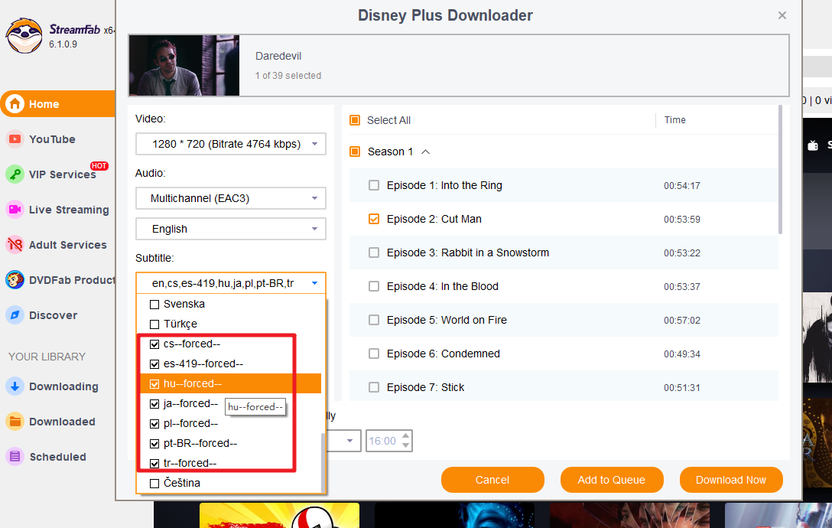The width and height of the screenshot is (832, 528).
Task: Click the VIP Services key icon
Action: (x=15, y=174)
